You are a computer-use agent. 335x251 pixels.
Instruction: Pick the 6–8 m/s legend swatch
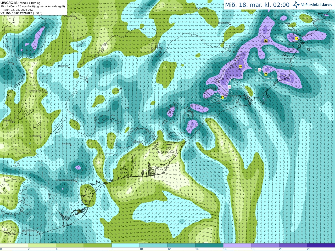coord(98,245)
